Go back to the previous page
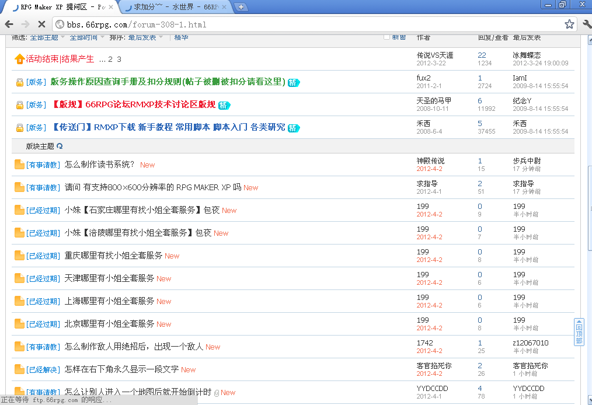The width and height of the screenshot is (592, 405). [9, 25]
